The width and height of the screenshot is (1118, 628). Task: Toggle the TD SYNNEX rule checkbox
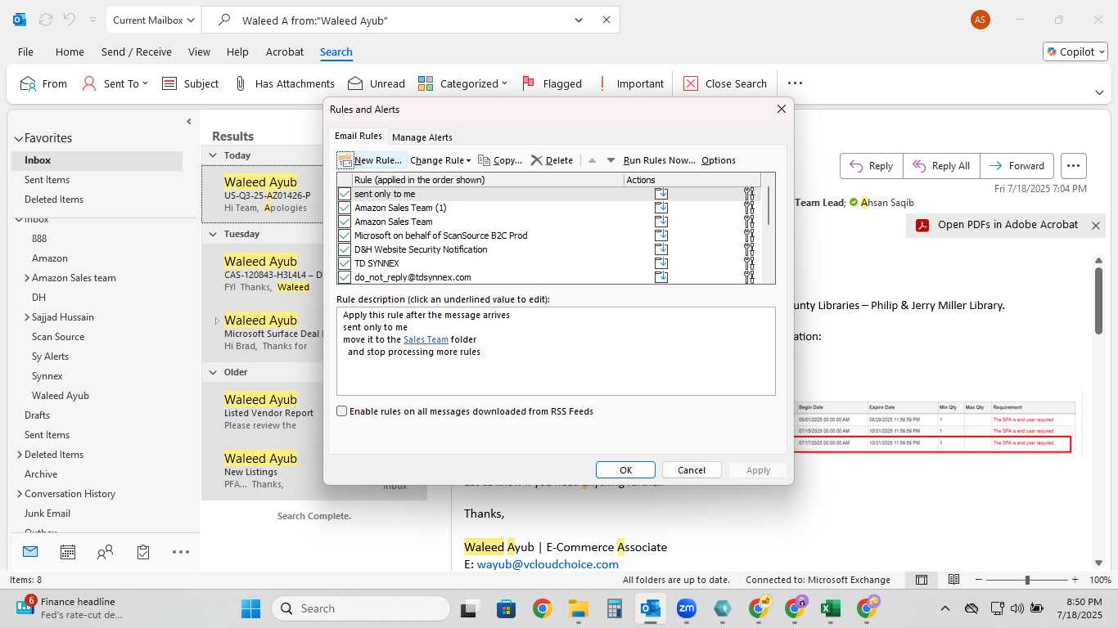pyautogui.click(x=345, y=263)
